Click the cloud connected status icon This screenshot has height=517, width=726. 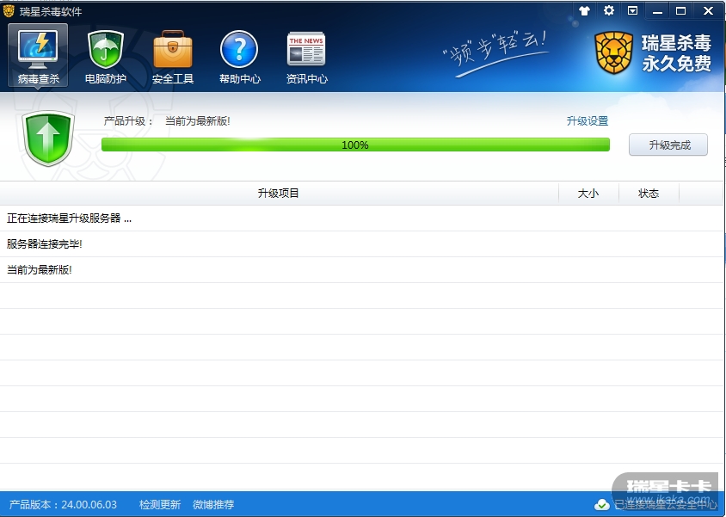(x=601, y=504)
